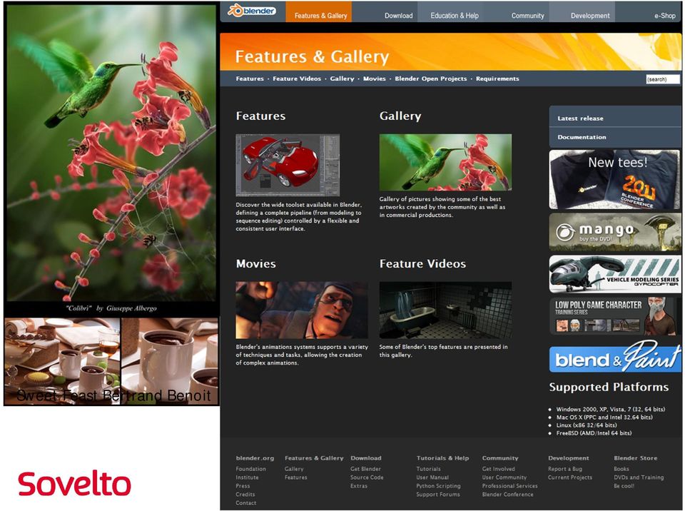This screenshot has width=685, height=511.
Task: Click the mango buy the DVD banner
Action: 614,232
